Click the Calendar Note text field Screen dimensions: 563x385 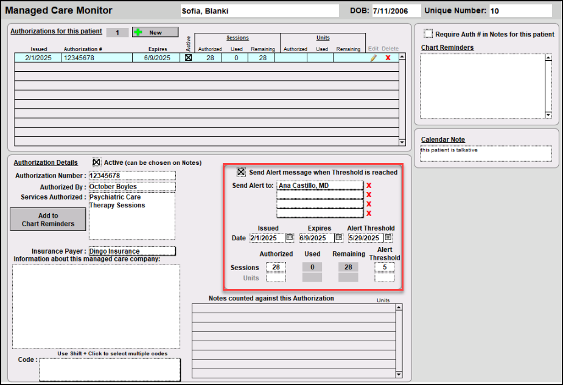(486, 153)
